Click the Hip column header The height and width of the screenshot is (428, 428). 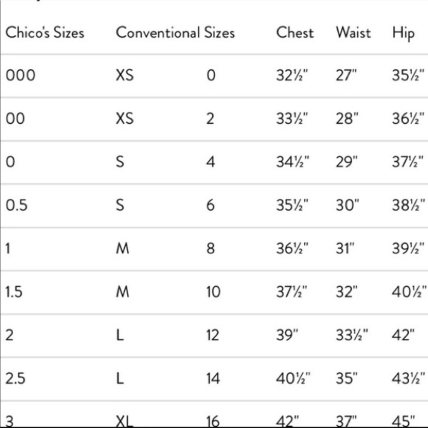coord(403,33)
